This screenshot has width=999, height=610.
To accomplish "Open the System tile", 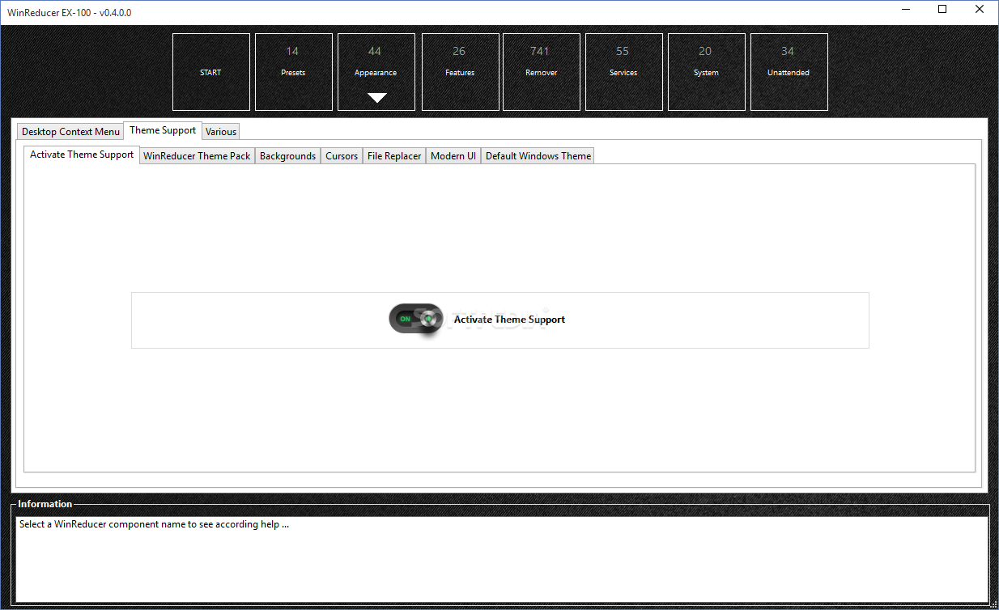I will 707,72.
